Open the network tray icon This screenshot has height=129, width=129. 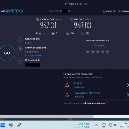[111, 125]
